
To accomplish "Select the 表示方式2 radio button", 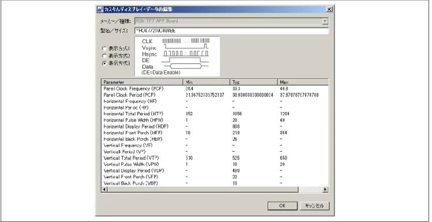I will (104, 56).
